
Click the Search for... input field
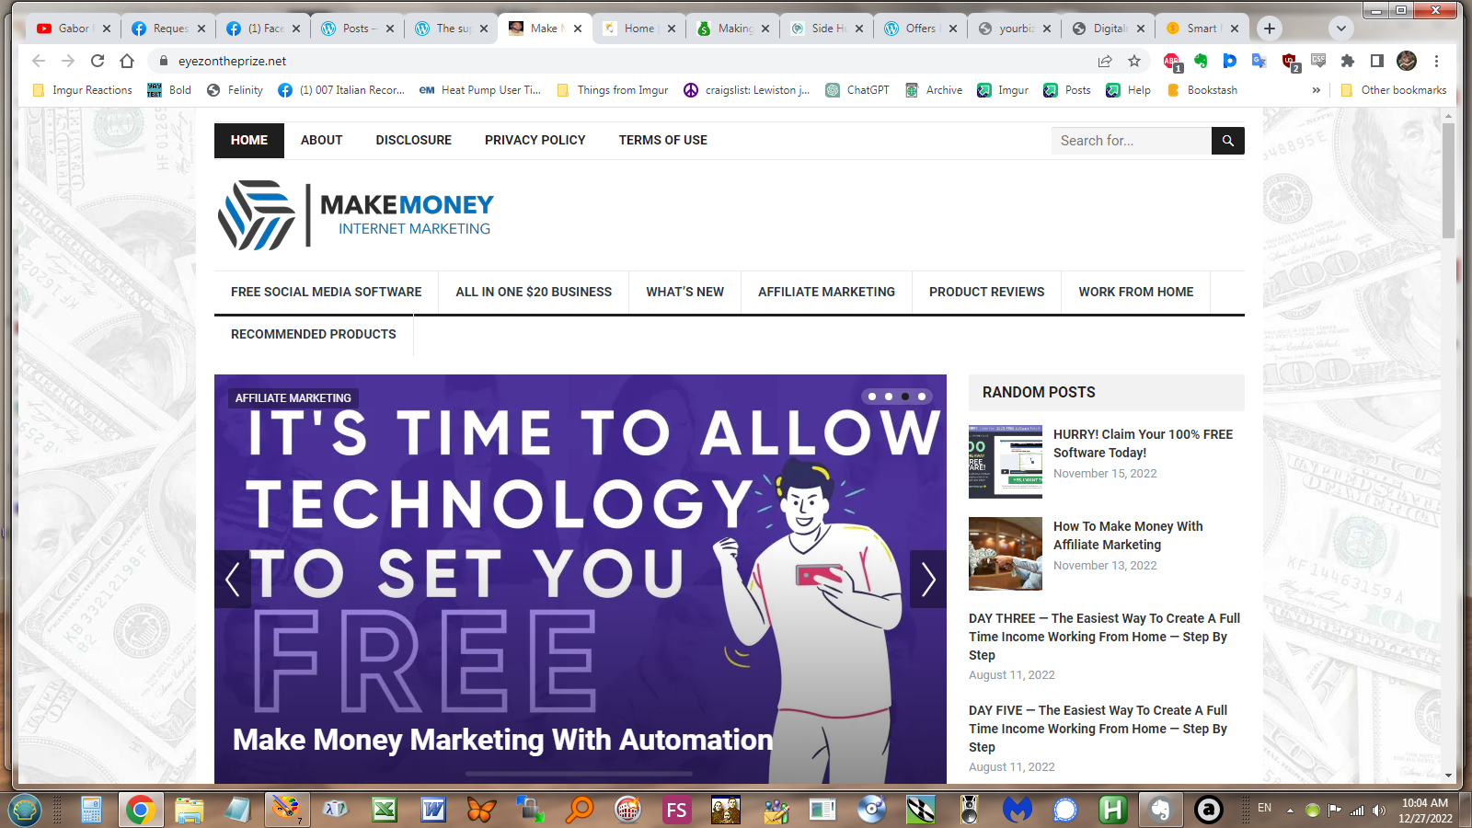(1132, 141)
